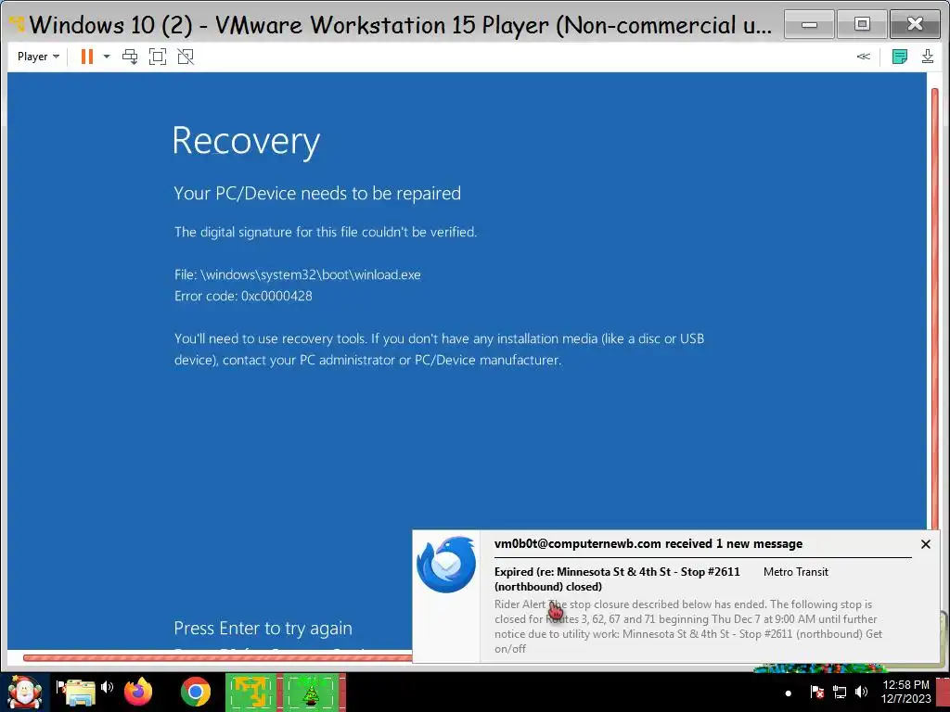Click 'Your PC/Device needs to be repaired' text
The width and height of the screenshot is (950, 712).
coord(317,194)
